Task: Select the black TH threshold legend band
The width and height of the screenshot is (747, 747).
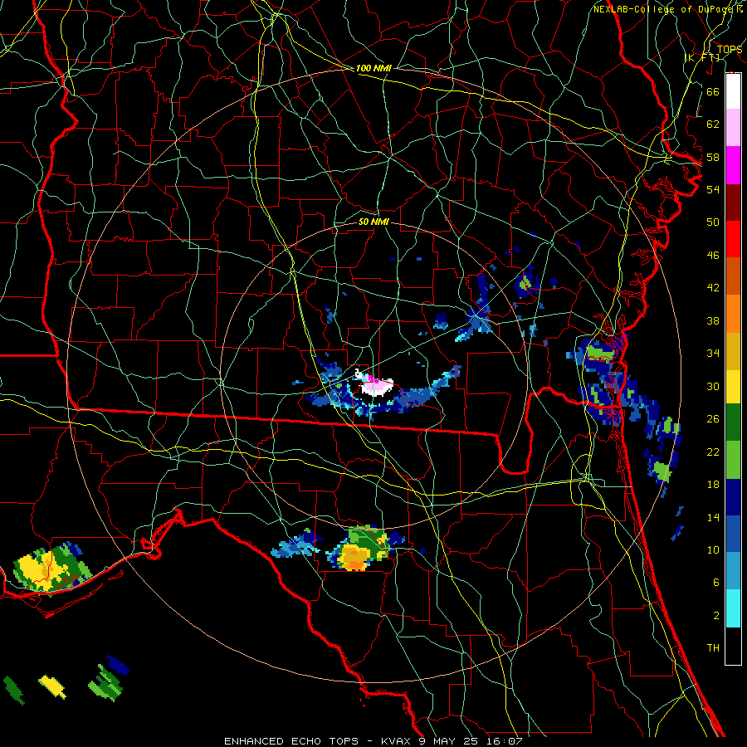Action: tap(733, 646)
